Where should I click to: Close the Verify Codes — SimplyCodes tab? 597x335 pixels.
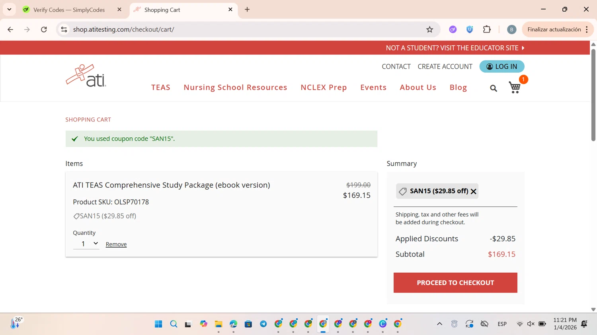coord(119,10)
